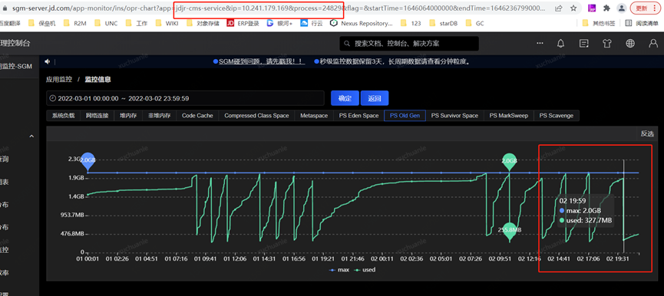The image size is (664, 296).
Task: Click the 确定 confirm button
Action: point(345,98)
